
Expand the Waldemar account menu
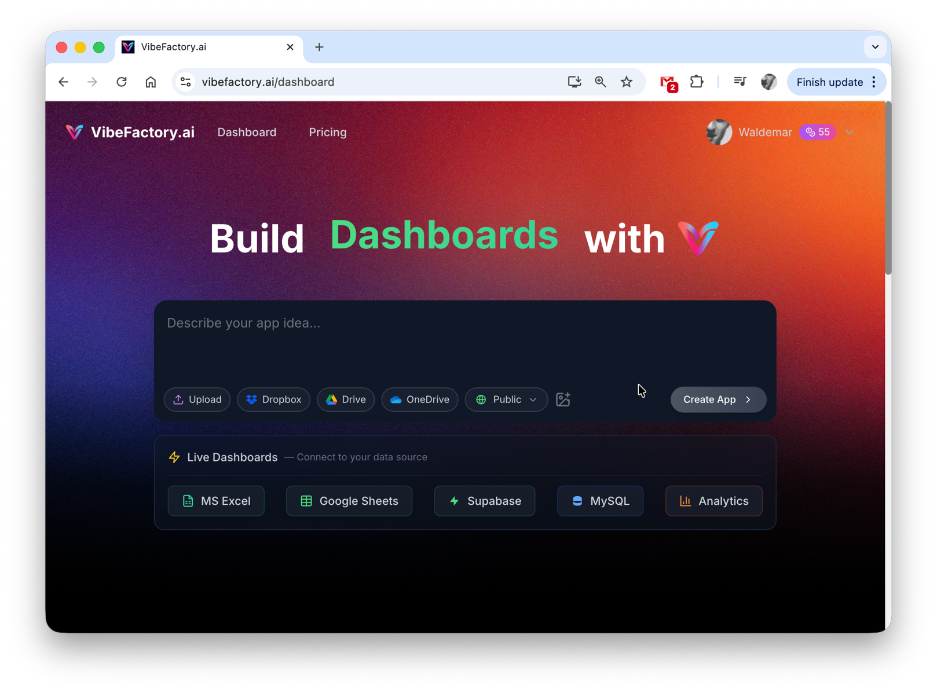coord(849,132)
